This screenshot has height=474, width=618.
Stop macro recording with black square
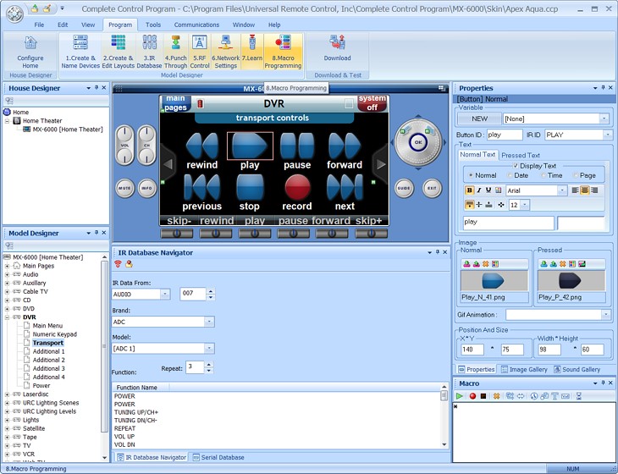(483, 396)
